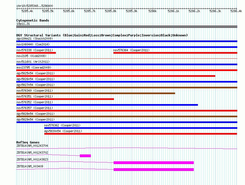Click the 5286.3k ruler tick label

coord(215,11)
